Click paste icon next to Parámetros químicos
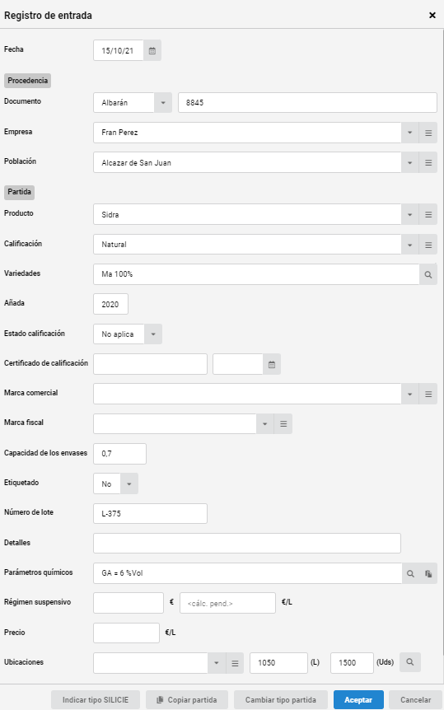Screen dimensions: 444x710 [x=428, y=573]
